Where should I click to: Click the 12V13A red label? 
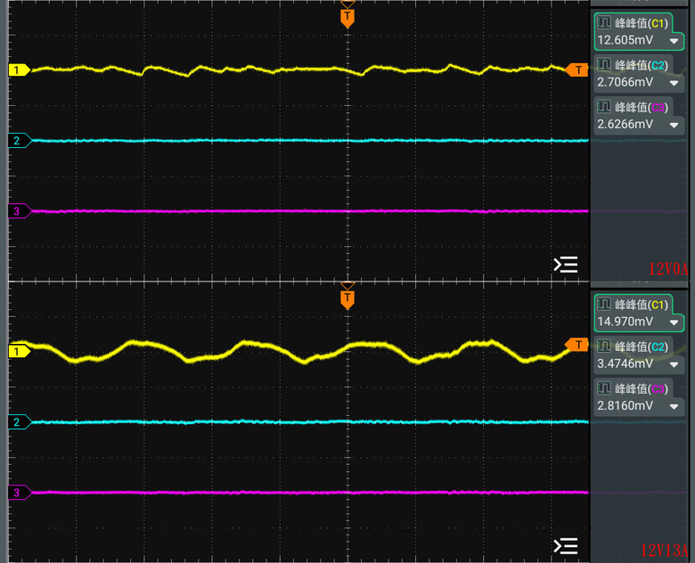coord(665,551)
